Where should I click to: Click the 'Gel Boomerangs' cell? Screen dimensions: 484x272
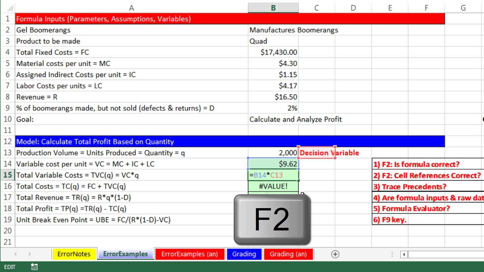click(x=131, y=30)
